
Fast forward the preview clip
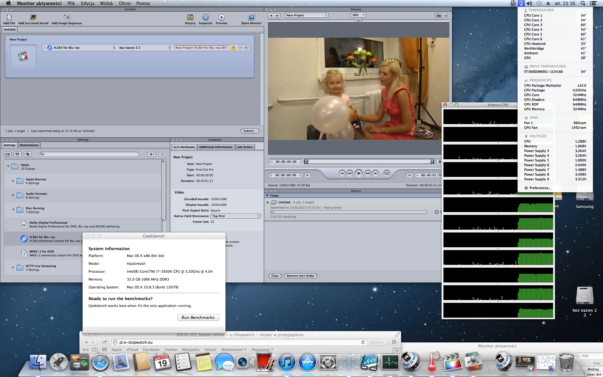point(367,173)
